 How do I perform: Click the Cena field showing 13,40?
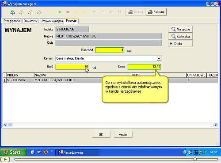click(x=144, y=67)
